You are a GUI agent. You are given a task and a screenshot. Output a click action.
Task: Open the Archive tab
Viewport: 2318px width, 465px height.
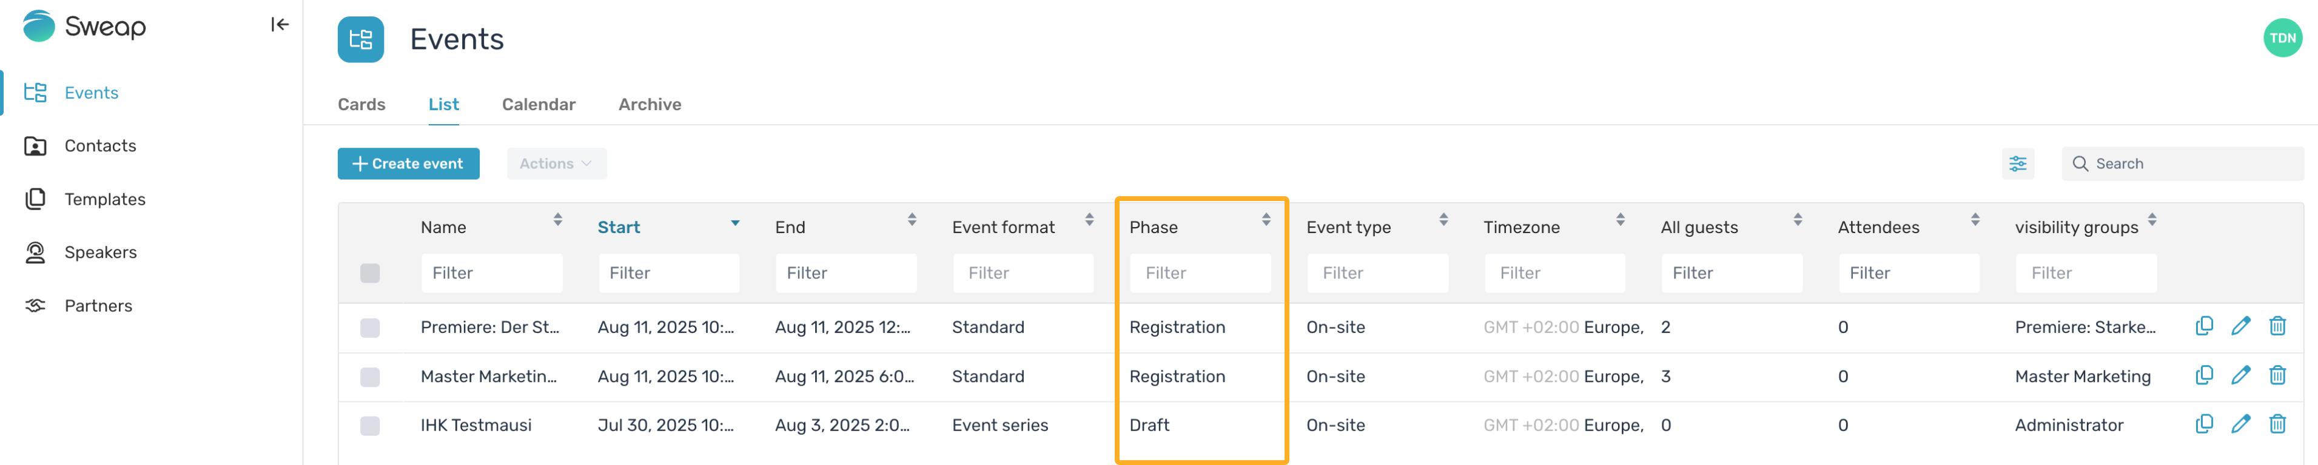[650, 104]
